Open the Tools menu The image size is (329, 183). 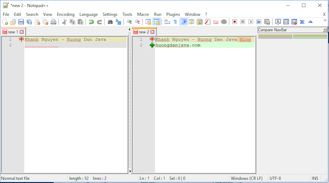point(127,14)
